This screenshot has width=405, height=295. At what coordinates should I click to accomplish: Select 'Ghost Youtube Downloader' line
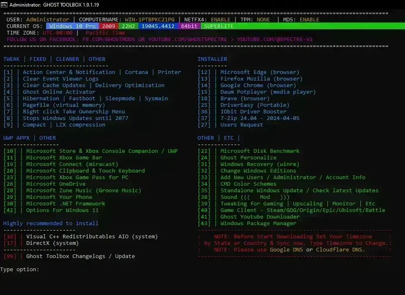tap(249, 217)
